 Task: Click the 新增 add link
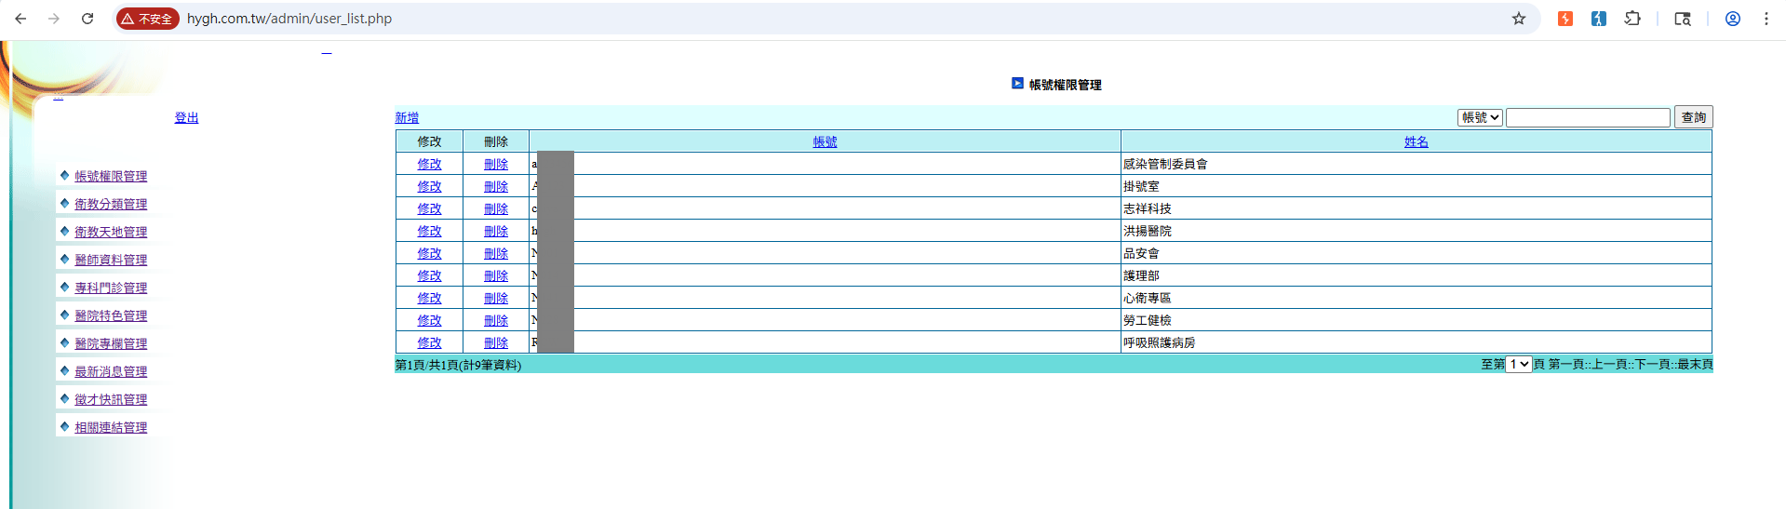coord(407,117)
